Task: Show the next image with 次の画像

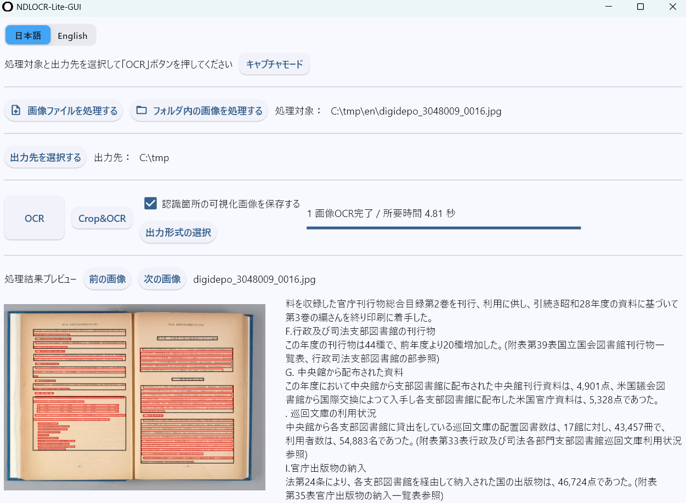Action: 162,279
